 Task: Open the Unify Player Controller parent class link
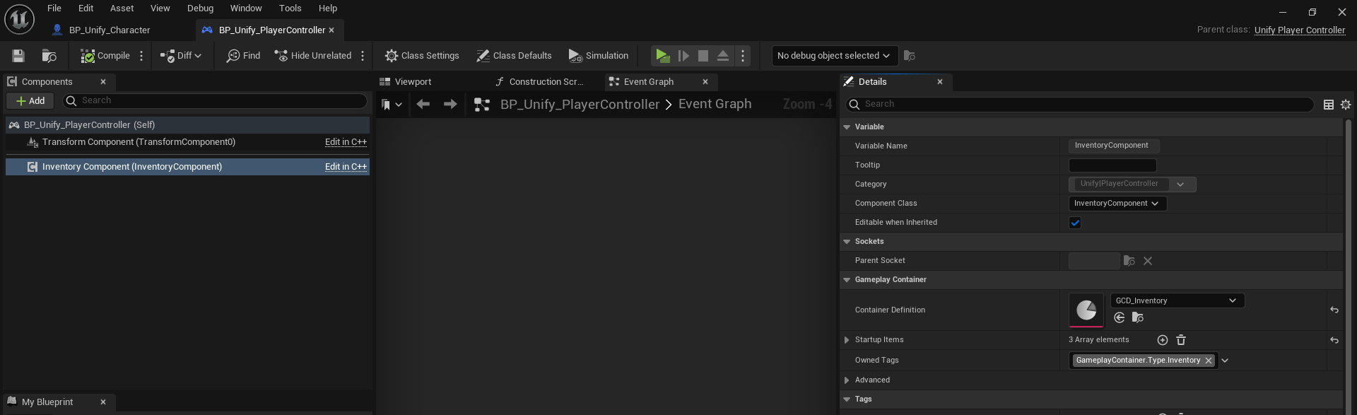(1299, 30)
